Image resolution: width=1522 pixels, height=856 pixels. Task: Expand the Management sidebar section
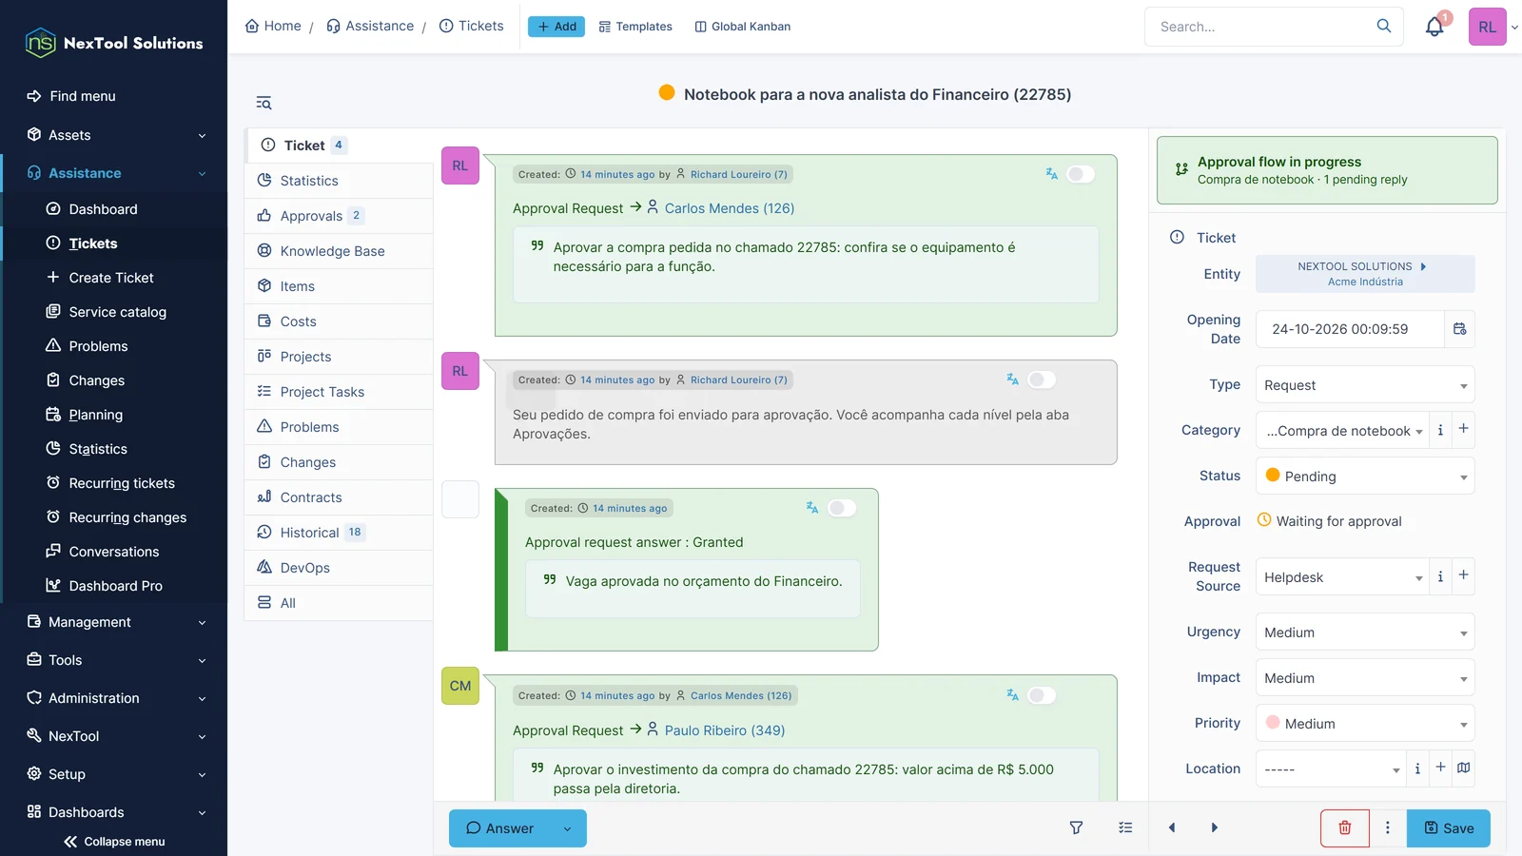(x=114, y=622)
